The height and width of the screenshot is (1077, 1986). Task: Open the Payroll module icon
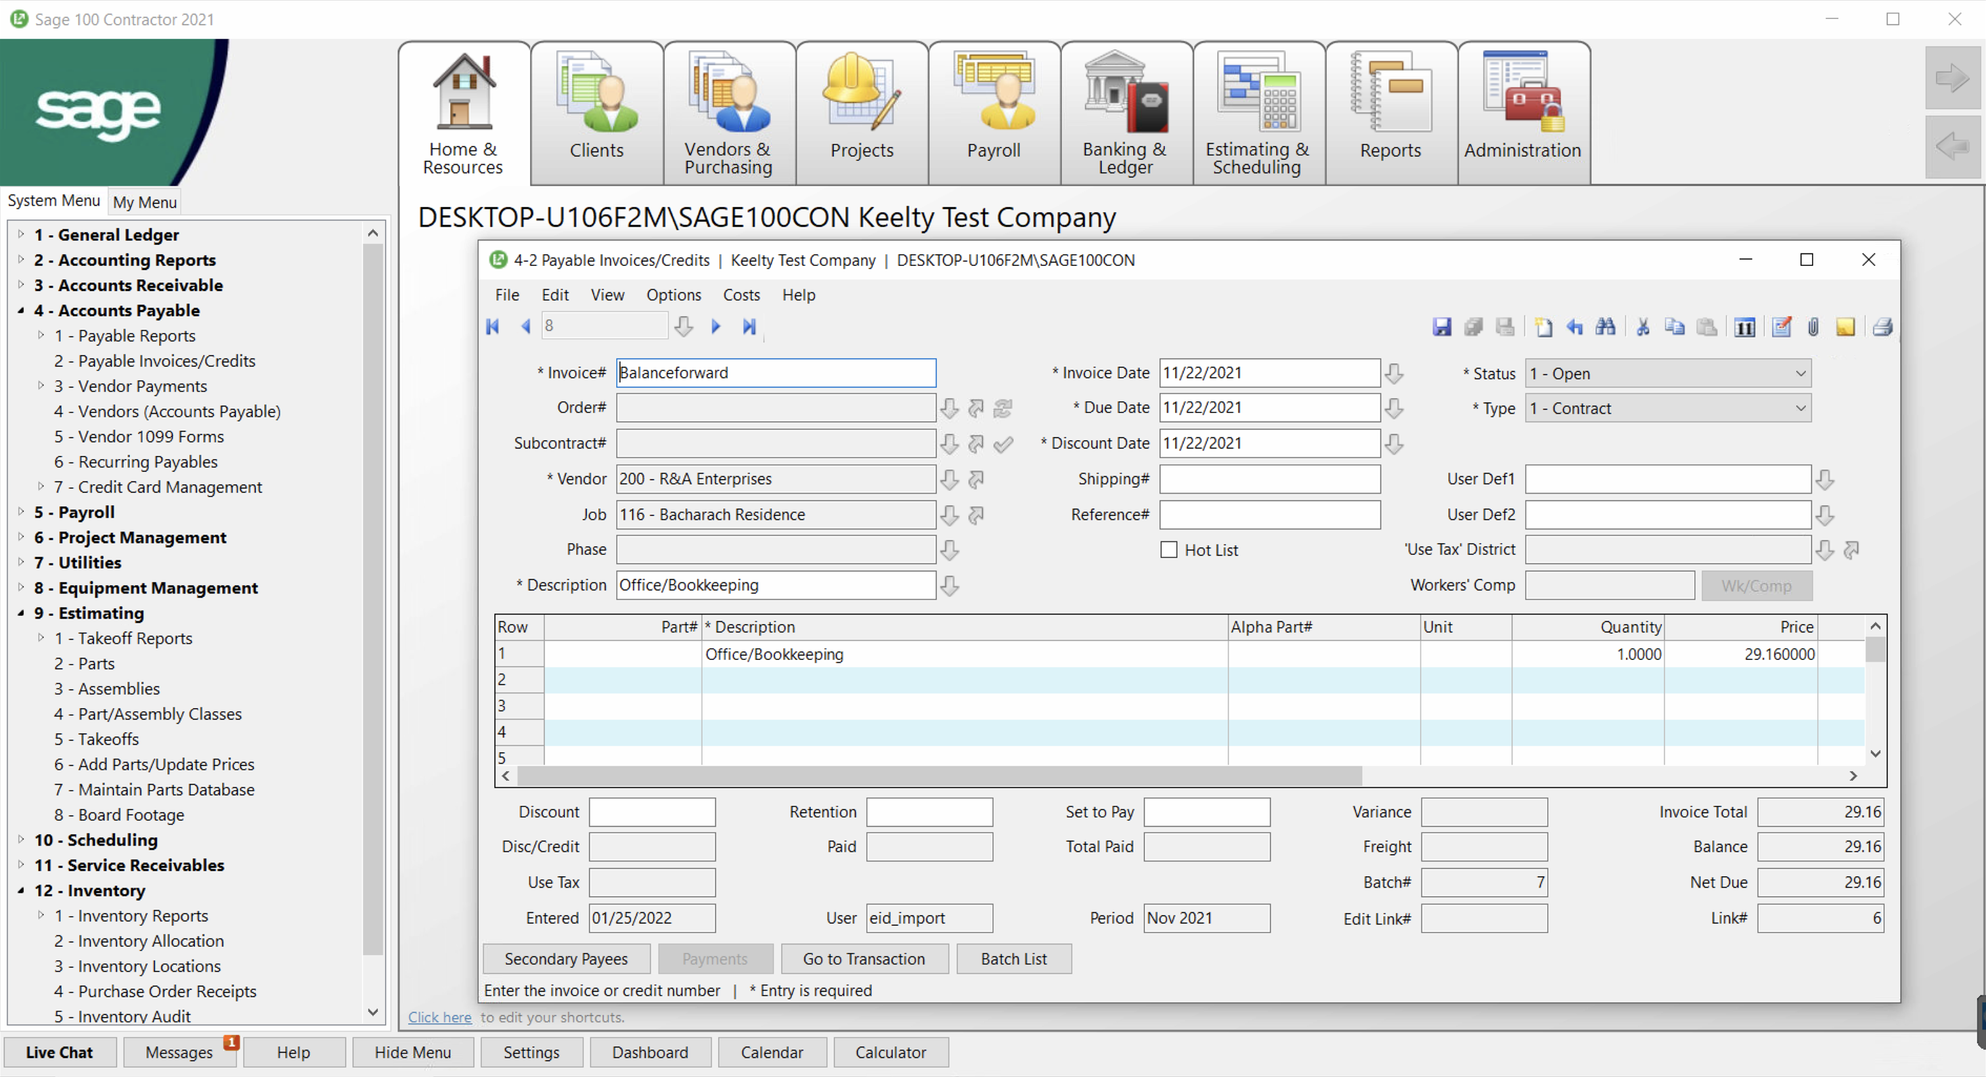click(993, 112)
